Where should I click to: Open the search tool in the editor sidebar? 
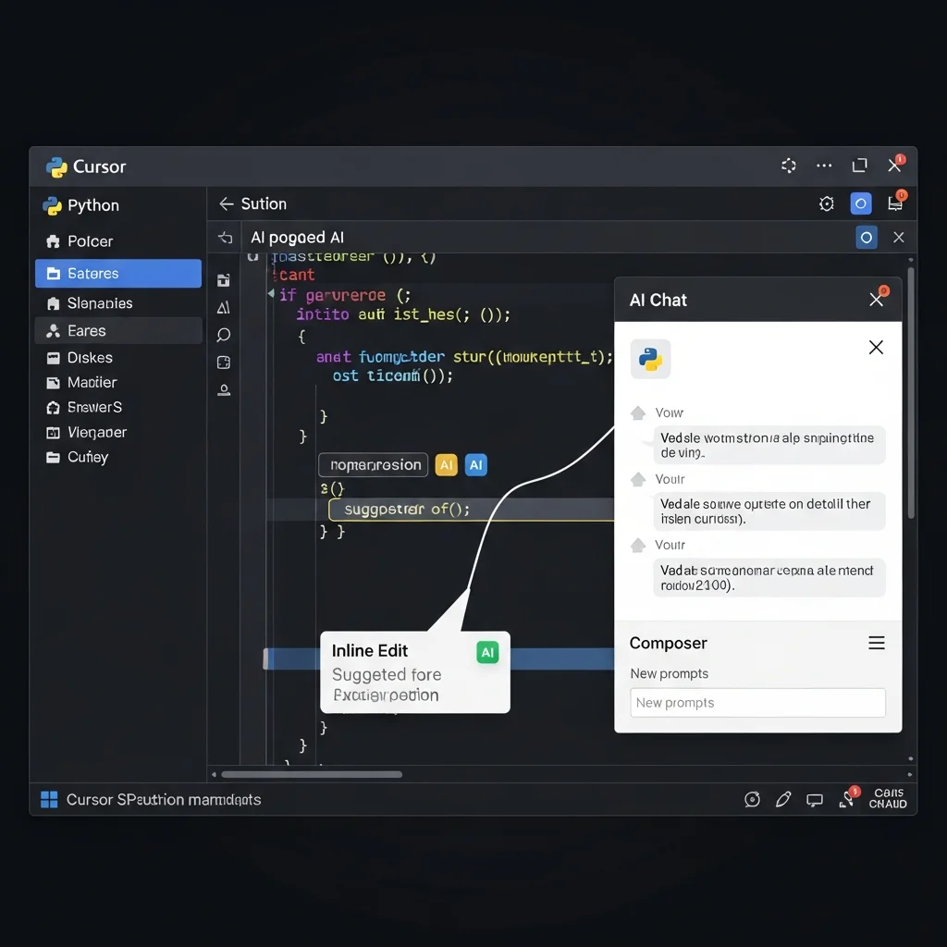[x=223, y=334]
